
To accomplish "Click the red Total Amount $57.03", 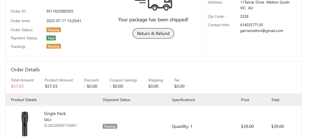I will click(17, 86).
